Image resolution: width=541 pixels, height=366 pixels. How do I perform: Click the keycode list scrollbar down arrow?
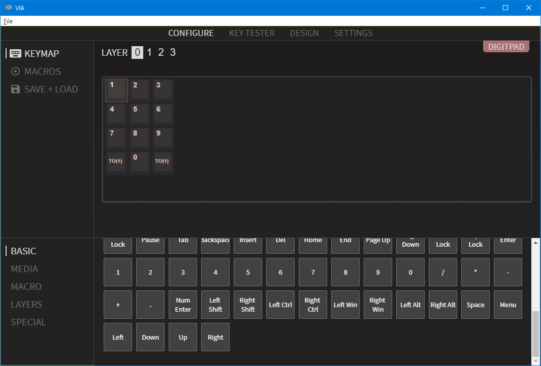(x=536, y=361)
